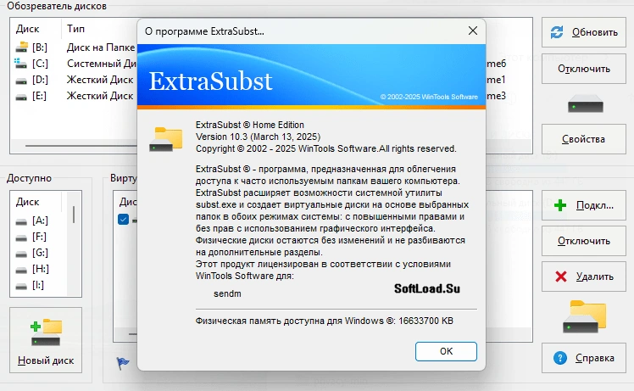Click the blue flag icon at bottom

[x=123, y=363]
